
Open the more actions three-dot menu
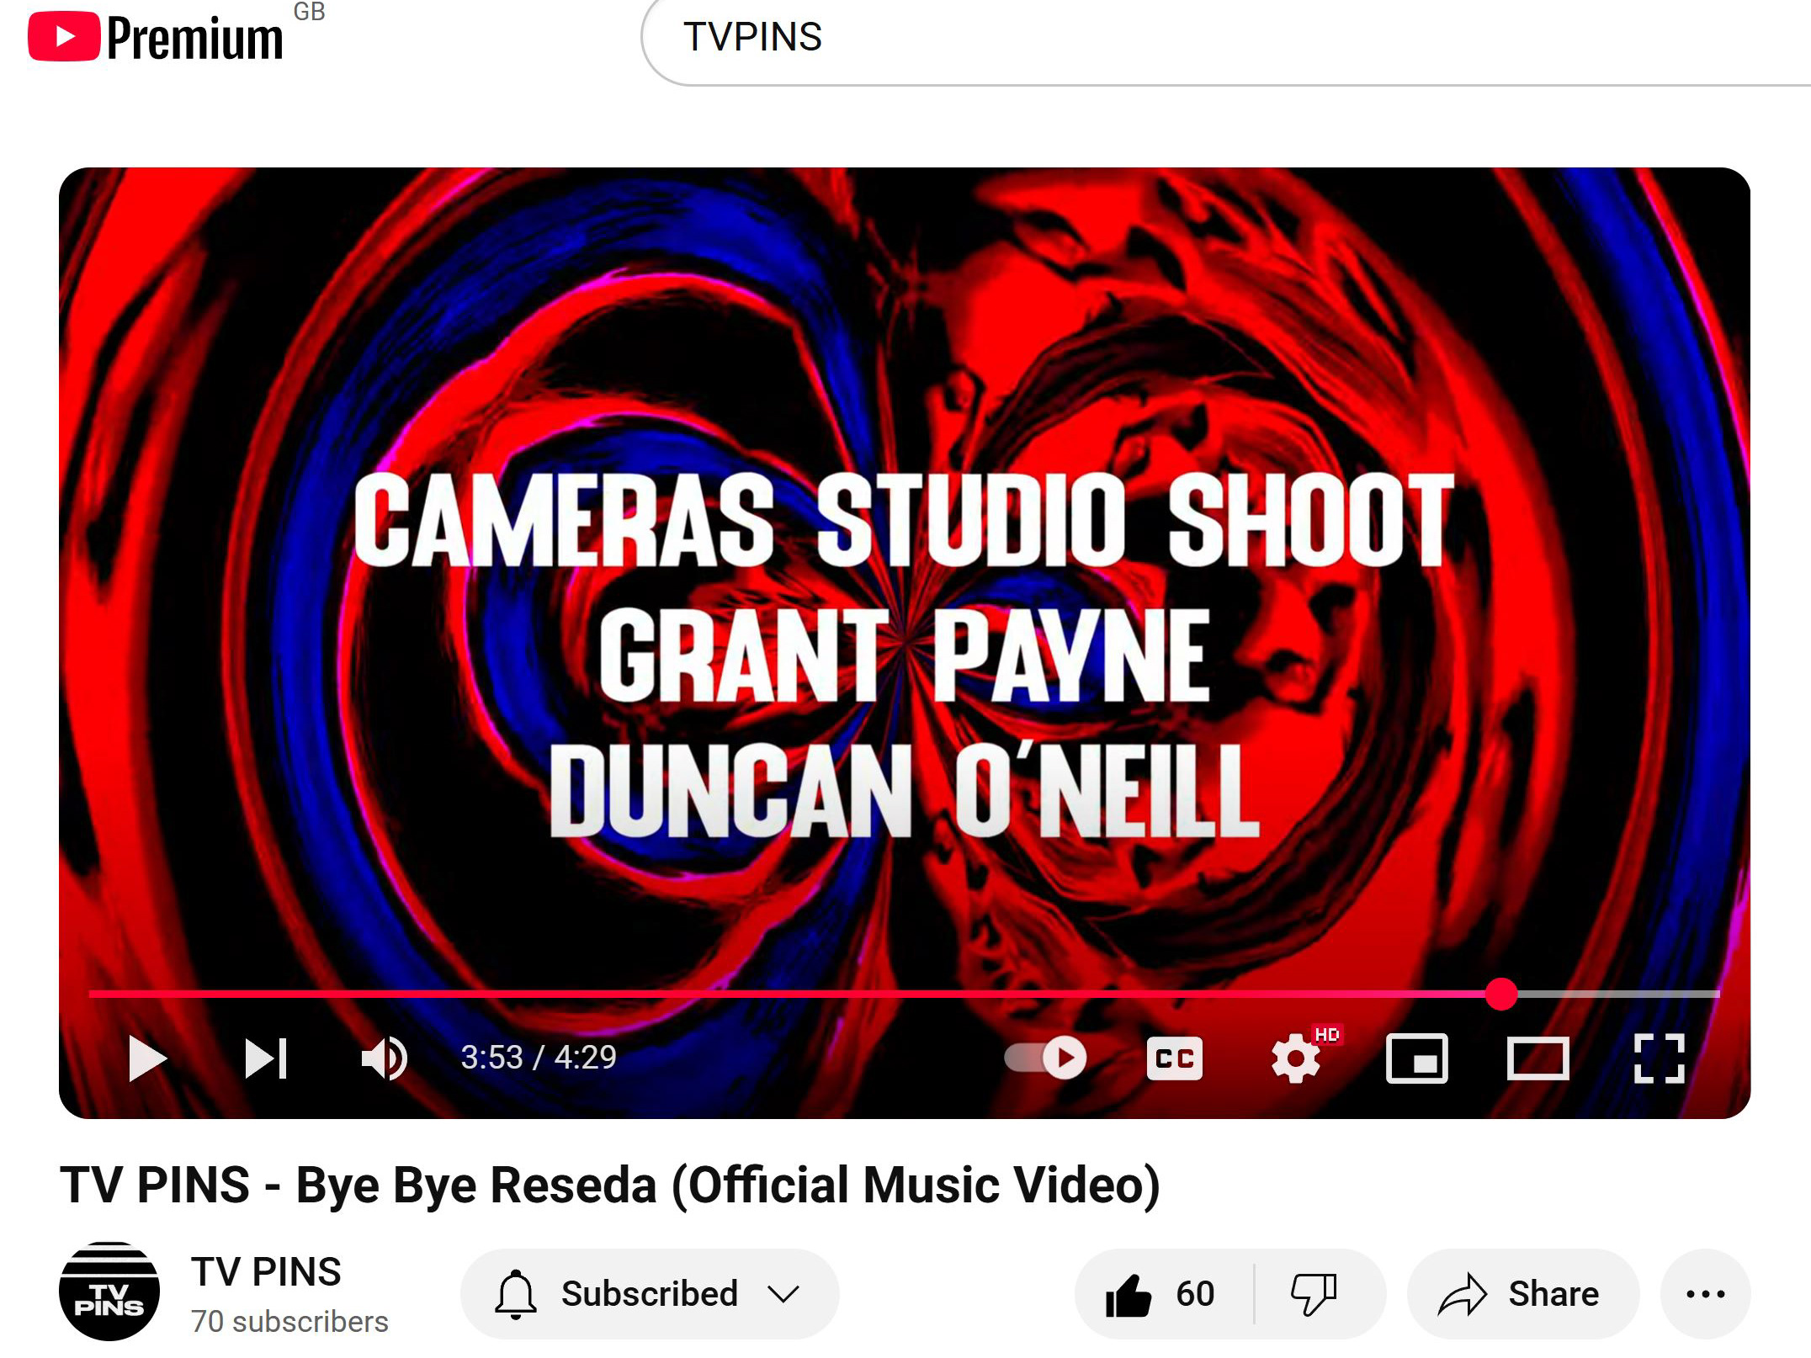1705,1294
